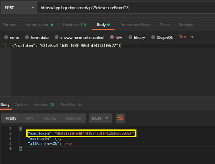Click the "allMachinesOk": true line

coord(50,144)
